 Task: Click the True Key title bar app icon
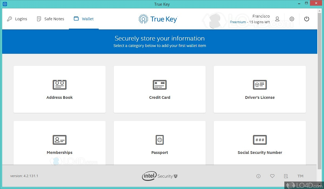pos(5,4)
